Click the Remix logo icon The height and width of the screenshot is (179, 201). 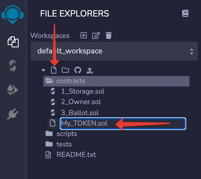pos(12,15)
